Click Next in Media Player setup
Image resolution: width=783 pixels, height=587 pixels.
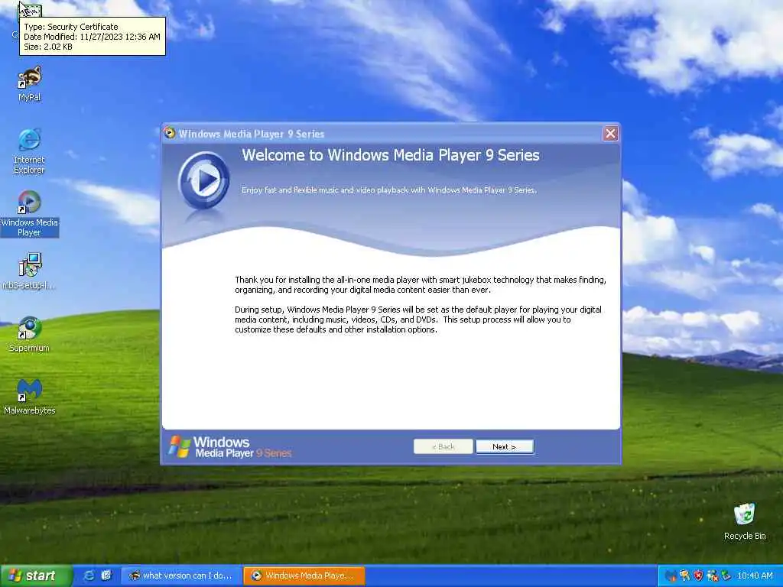click(505, 446)
